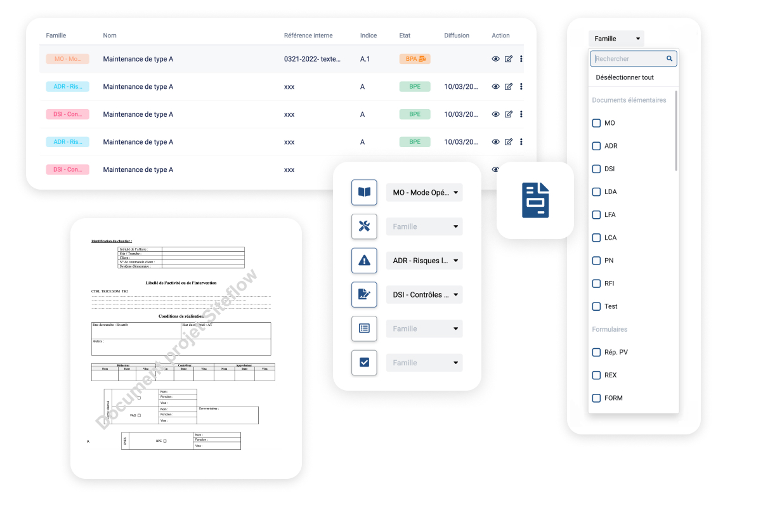Check the MO checkbox in the Famille list

point(596,123)
